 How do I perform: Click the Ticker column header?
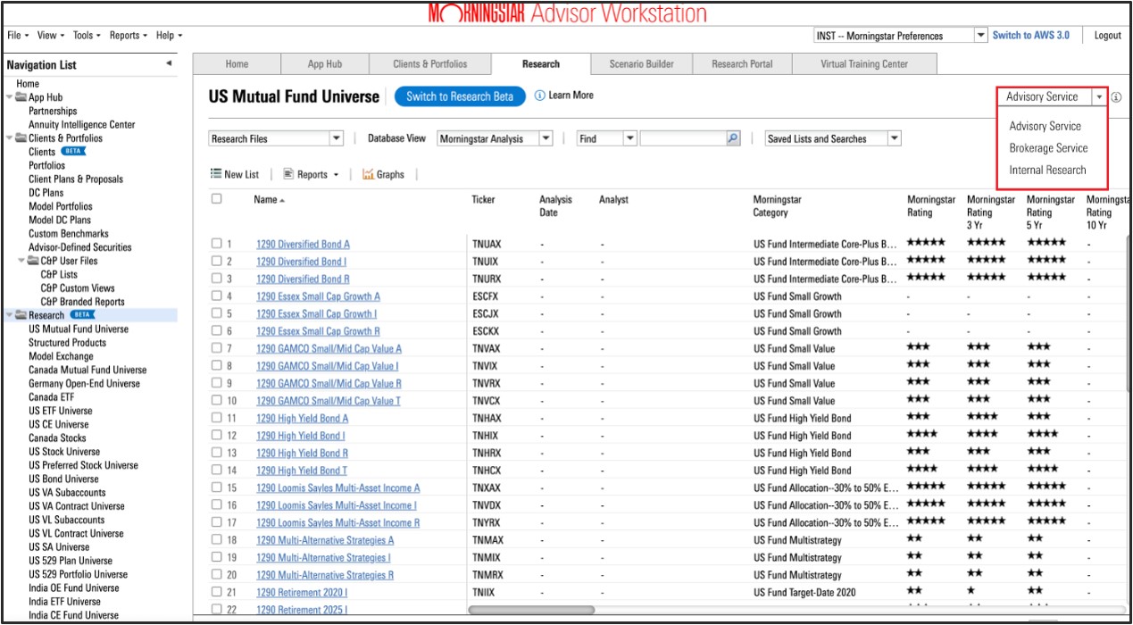click(483, 200)
